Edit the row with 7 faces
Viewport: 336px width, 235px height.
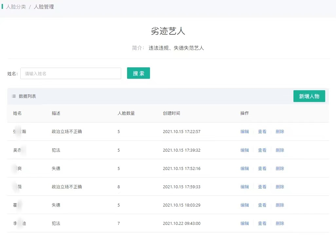(x=245, y=224)
